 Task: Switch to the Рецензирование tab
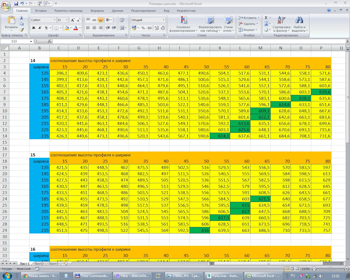[x=144, y=11]
